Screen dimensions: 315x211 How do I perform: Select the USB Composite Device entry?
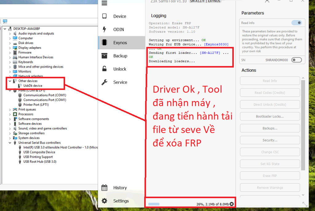(39, 152)
